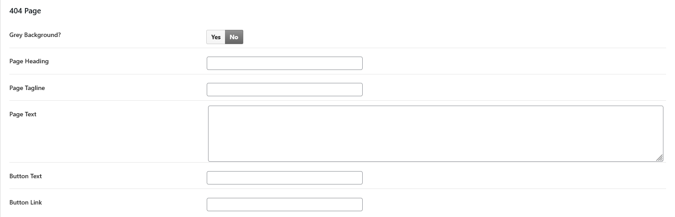Focus the Button Text input field
The width and height of the screenshot is (675, 217).
click(284, 178)
